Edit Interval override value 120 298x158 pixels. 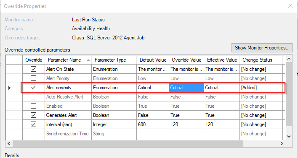(x=186, y=124)
